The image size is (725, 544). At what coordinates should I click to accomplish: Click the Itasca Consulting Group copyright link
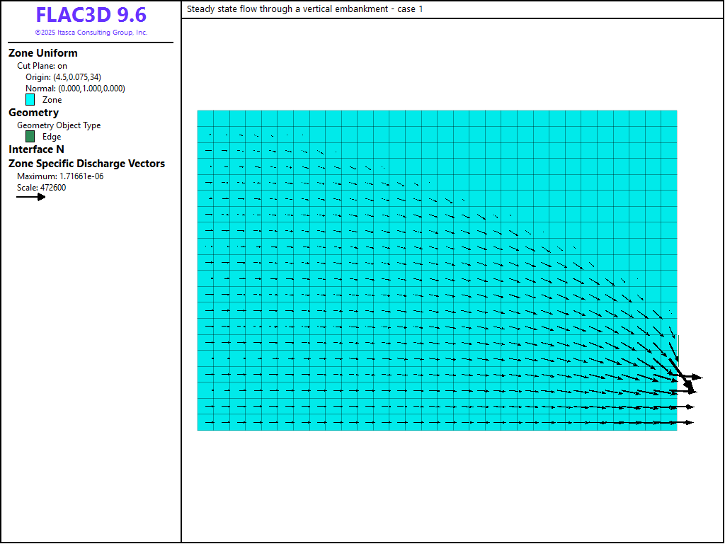point(91,33)
